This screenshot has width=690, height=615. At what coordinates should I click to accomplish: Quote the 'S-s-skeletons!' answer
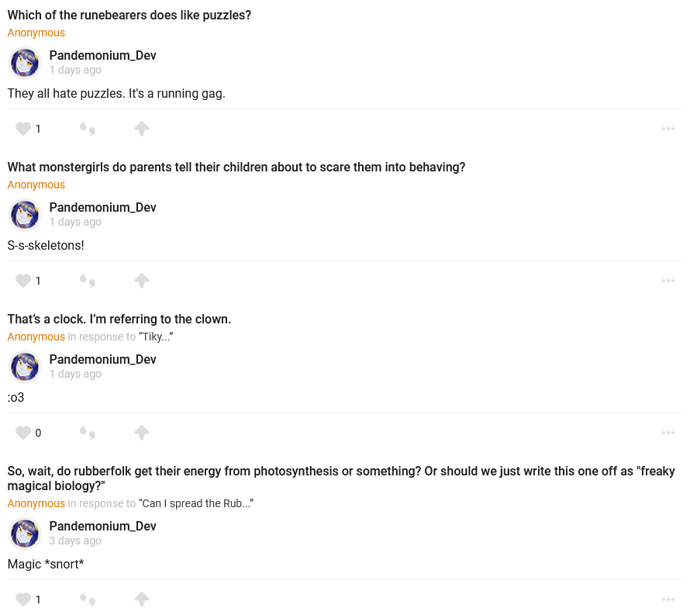coord(88,281)
